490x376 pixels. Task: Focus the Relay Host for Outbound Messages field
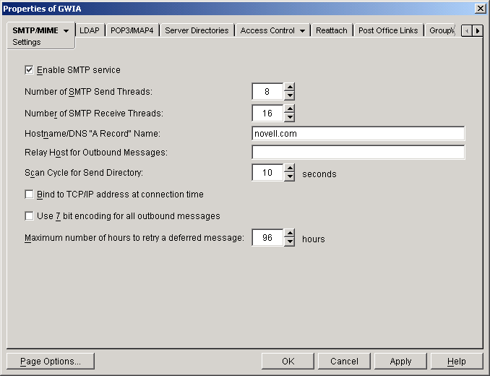coord(358,153)
